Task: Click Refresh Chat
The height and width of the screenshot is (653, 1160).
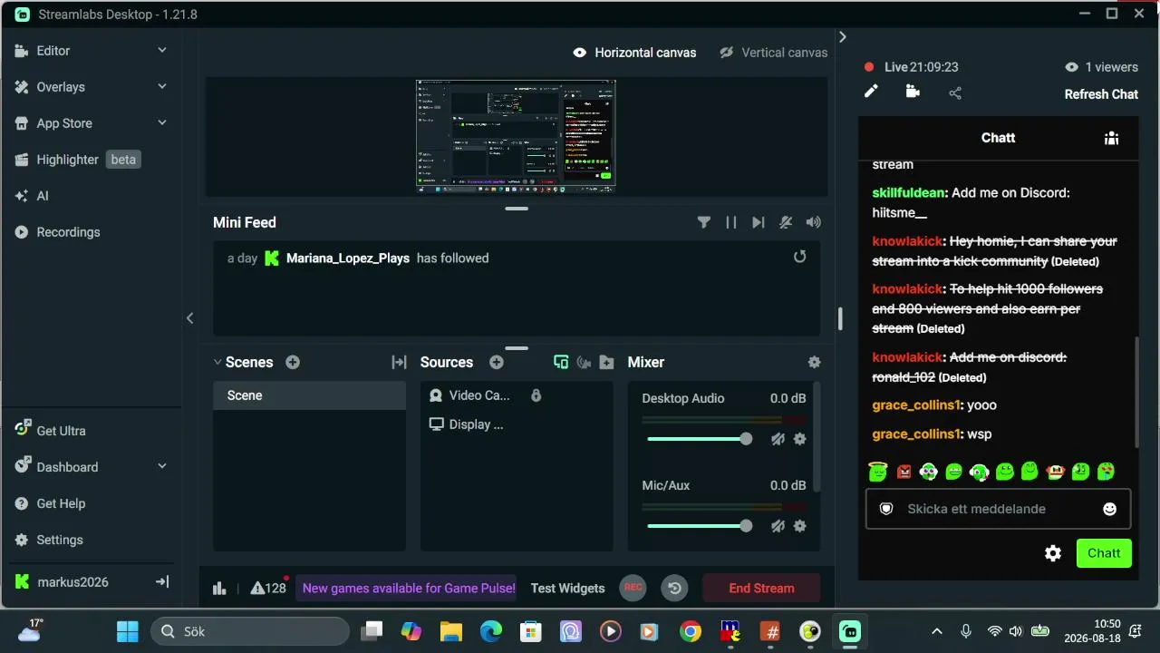Action: point(1101,94)
